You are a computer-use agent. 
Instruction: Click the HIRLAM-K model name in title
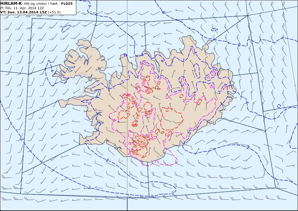coord(11,4)
